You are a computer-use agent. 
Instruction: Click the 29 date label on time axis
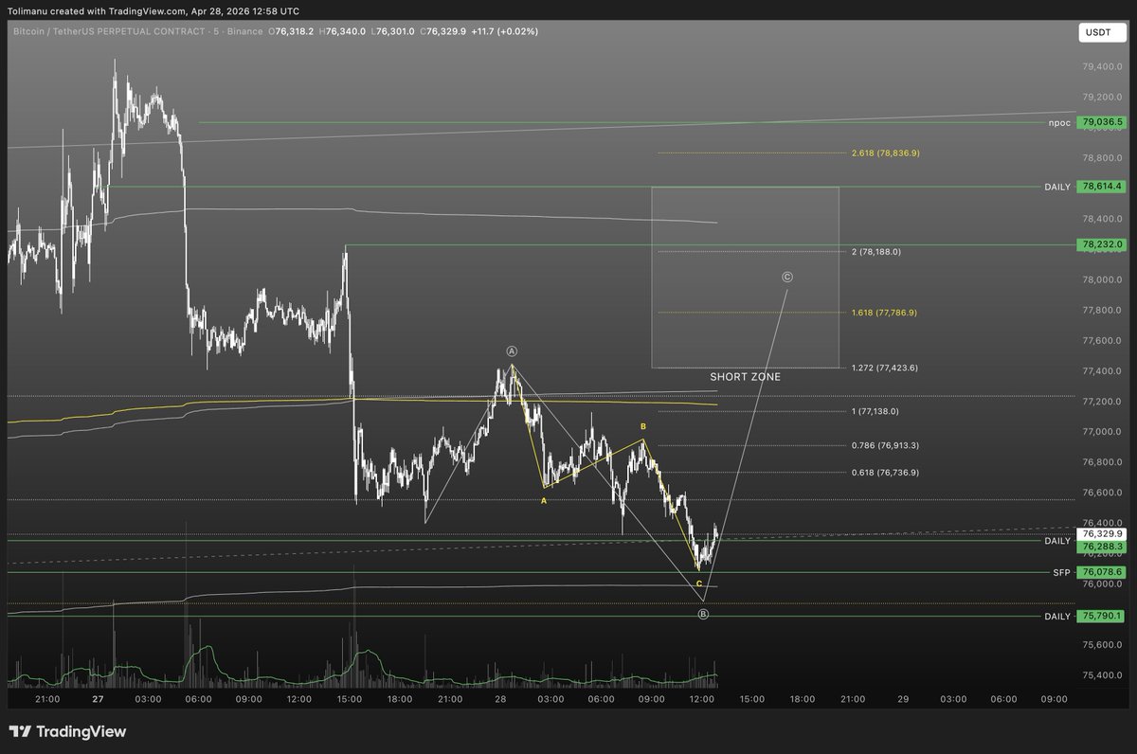click(x=903, y=699)
